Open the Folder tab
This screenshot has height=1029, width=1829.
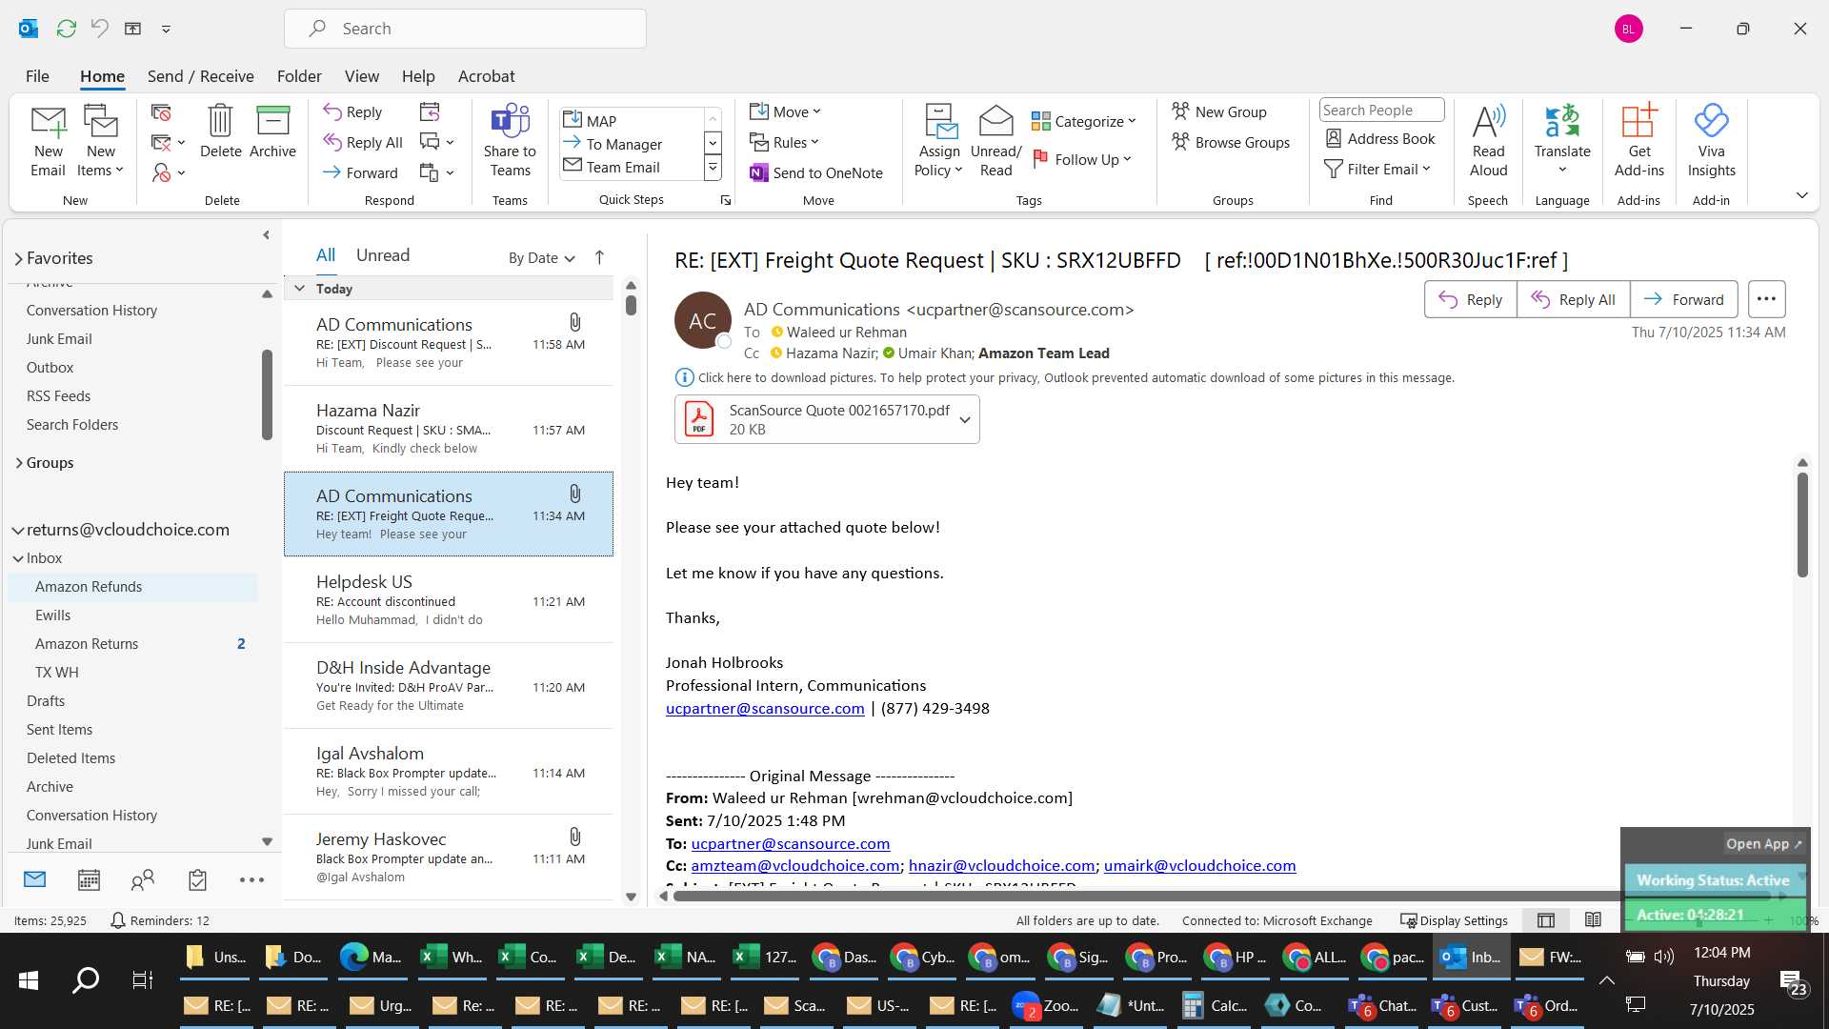tap(299, 76)
